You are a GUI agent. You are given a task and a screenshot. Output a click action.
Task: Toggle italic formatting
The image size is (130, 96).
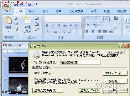pos(53,26)
